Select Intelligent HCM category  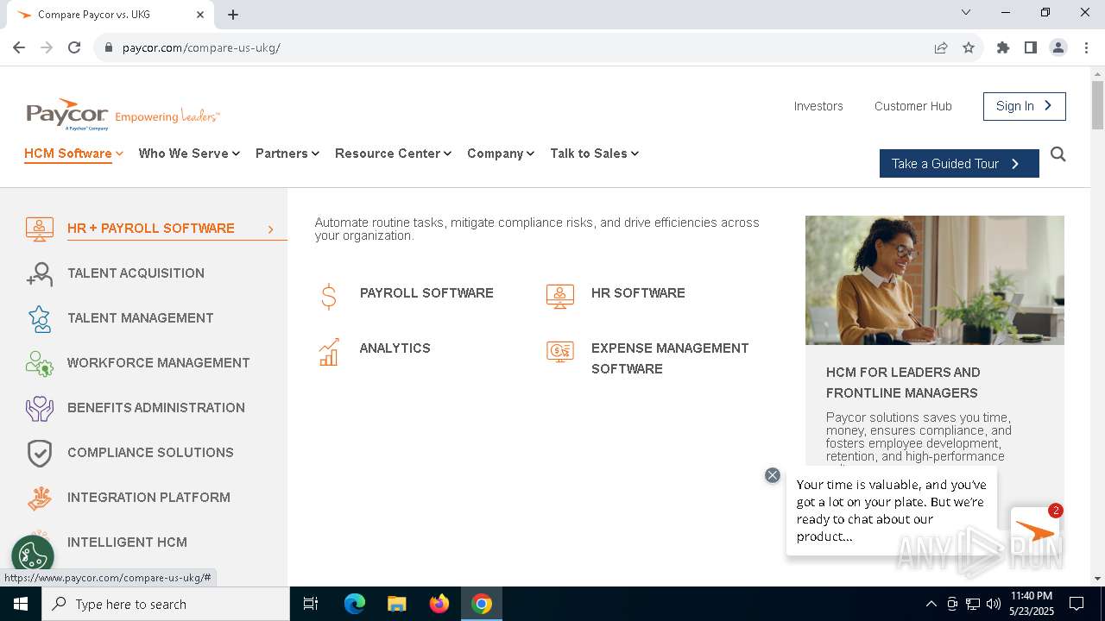click(127, 543)
